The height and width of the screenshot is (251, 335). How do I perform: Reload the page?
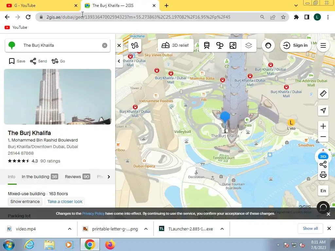tap(28, 17)
